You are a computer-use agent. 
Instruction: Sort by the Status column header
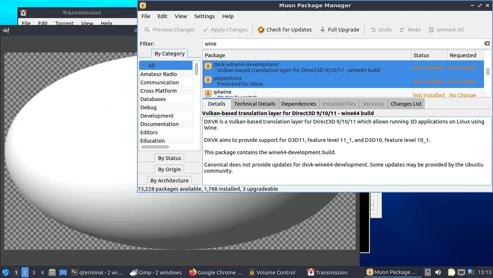point(429,55)
